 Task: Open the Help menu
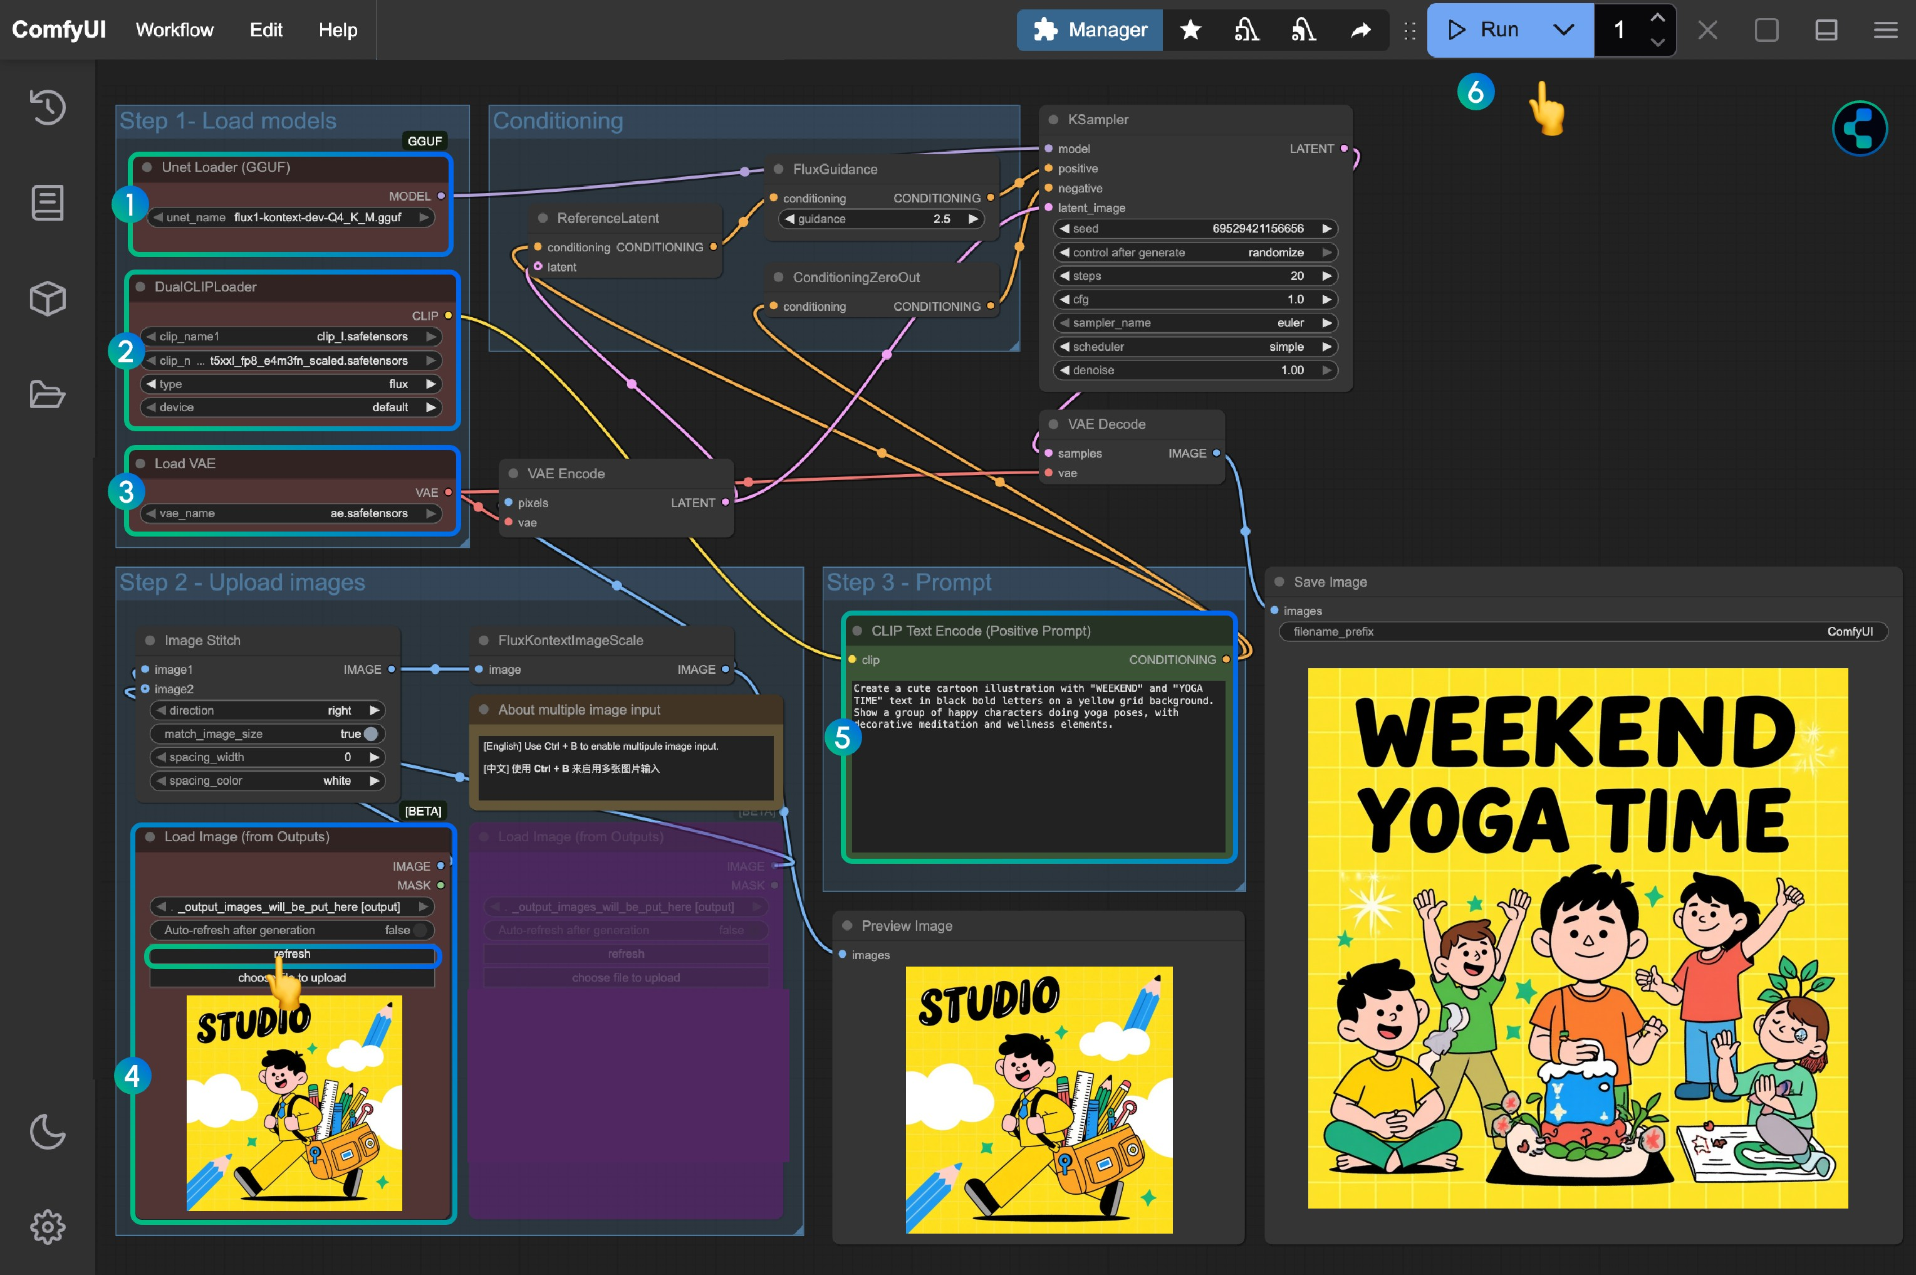click(337, 30)
